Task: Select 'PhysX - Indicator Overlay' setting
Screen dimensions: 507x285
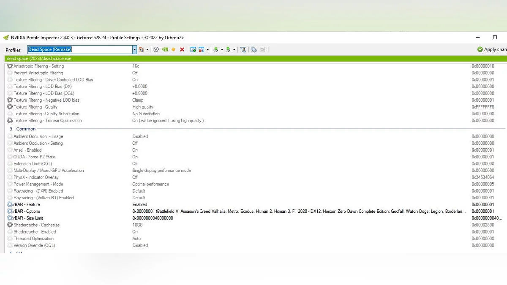Action: pyautogui.click(x=36, y=177)
